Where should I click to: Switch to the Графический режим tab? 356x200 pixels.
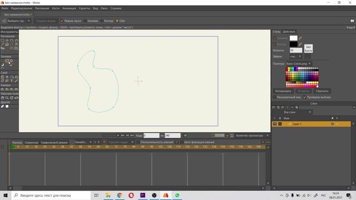pos(54,142)
